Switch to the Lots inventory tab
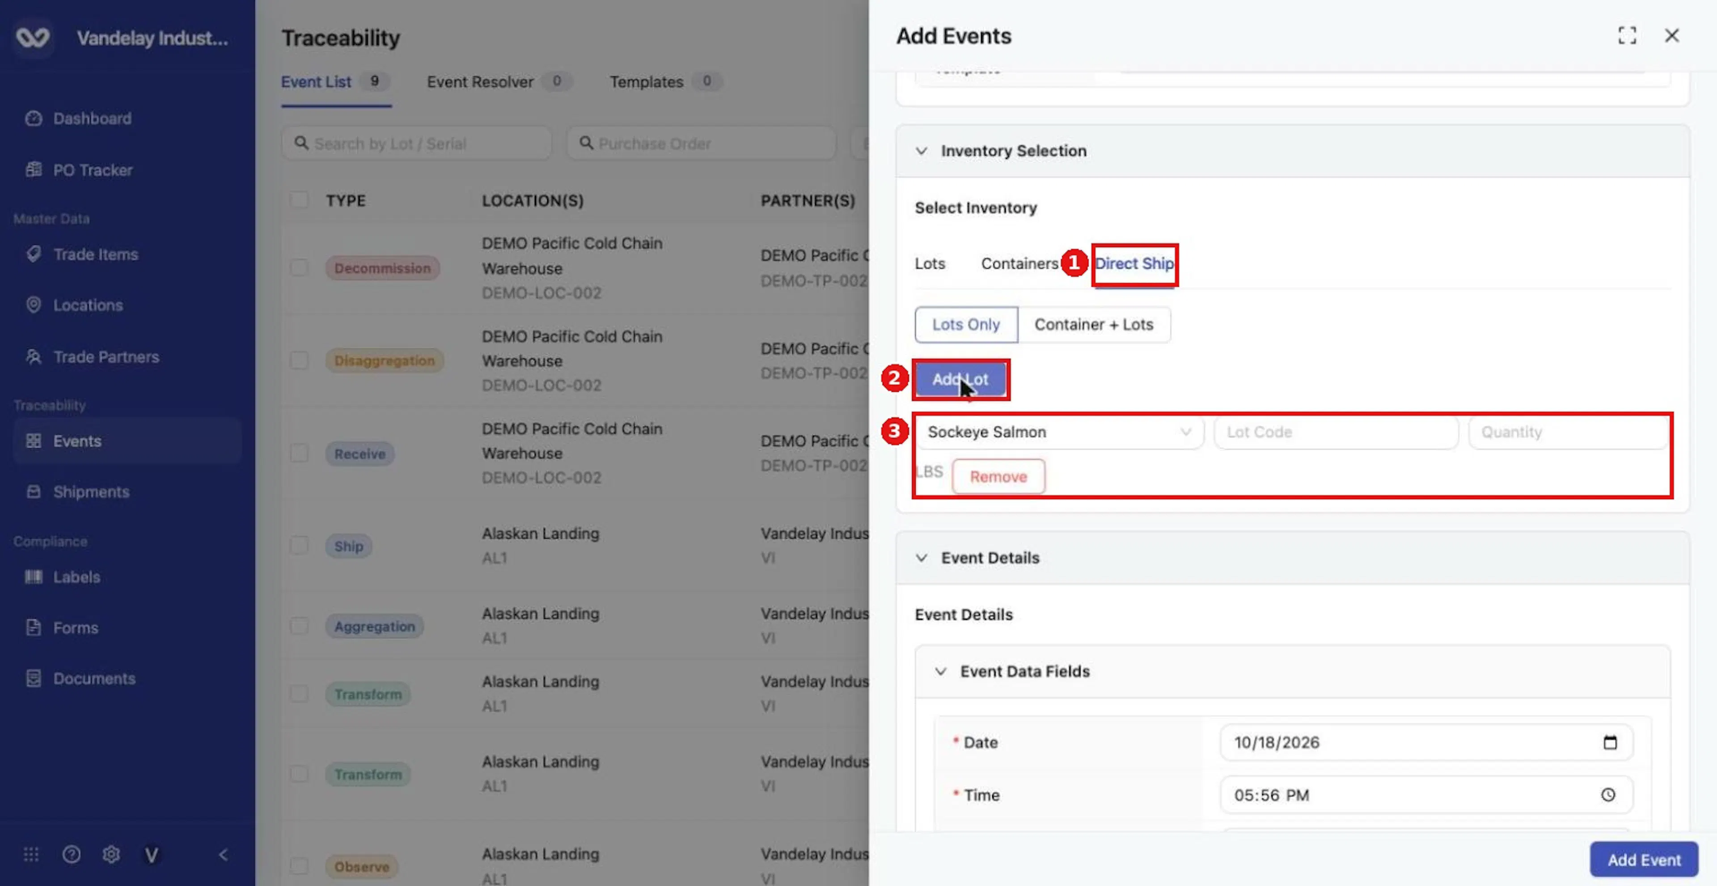1717x886 pixels. (x=930, y=263)
